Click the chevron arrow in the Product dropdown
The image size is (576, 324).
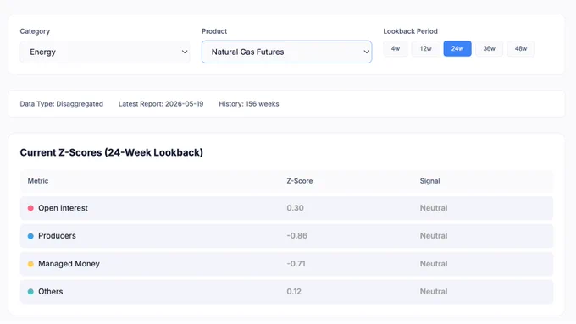pyautogui.click(x=366, y=52)
